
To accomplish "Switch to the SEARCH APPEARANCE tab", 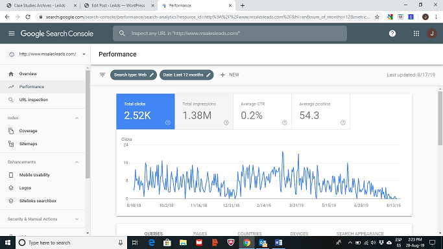I will click(360, 233).
